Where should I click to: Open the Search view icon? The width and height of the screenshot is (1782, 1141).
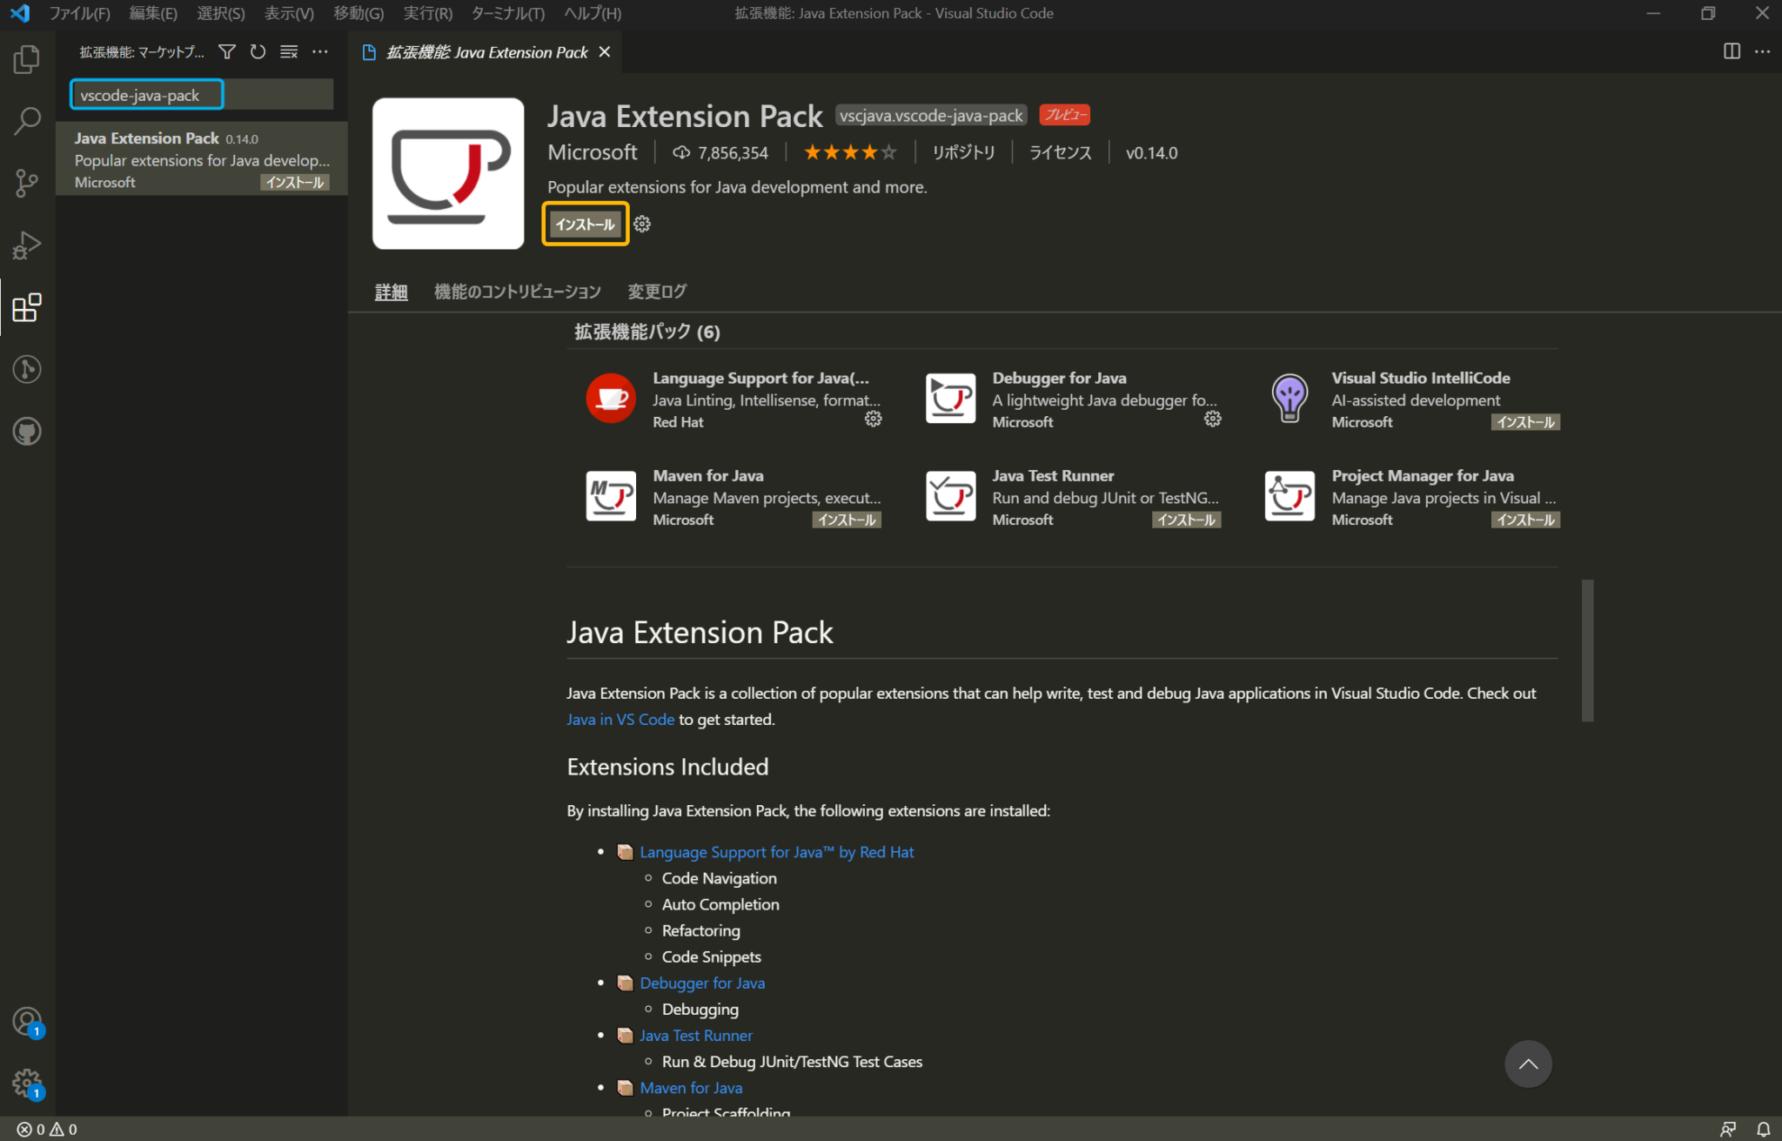point(27,121)
